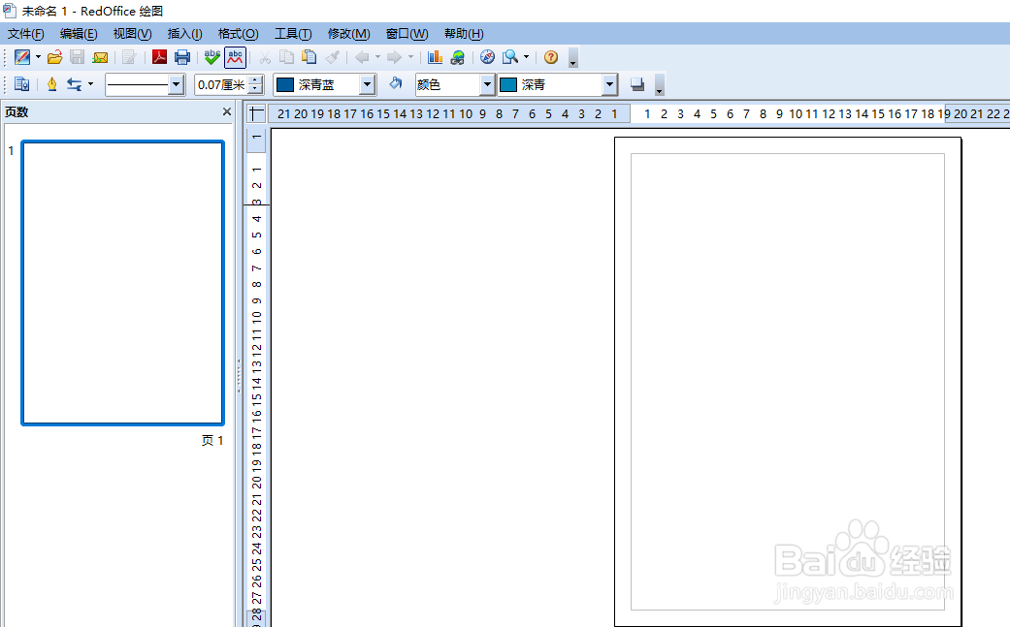Toggle AutoSpellcheck red wavy underline button
1010x627 pixels.
pos(235,57)
